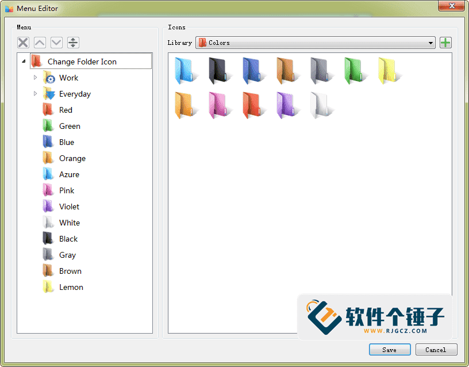
Task: Click the move-up arrow icon
Action: (40, 42)
